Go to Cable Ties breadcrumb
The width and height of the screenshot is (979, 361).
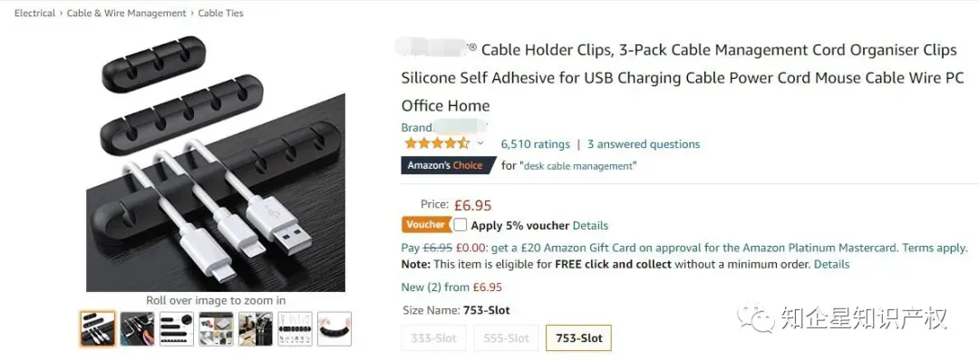(x=220, y=13)
